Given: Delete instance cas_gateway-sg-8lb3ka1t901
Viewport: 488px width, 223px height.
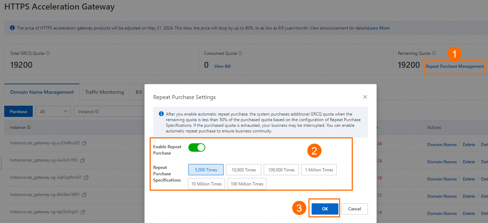Looking at the screenshot, I should (x=469, y=196).
